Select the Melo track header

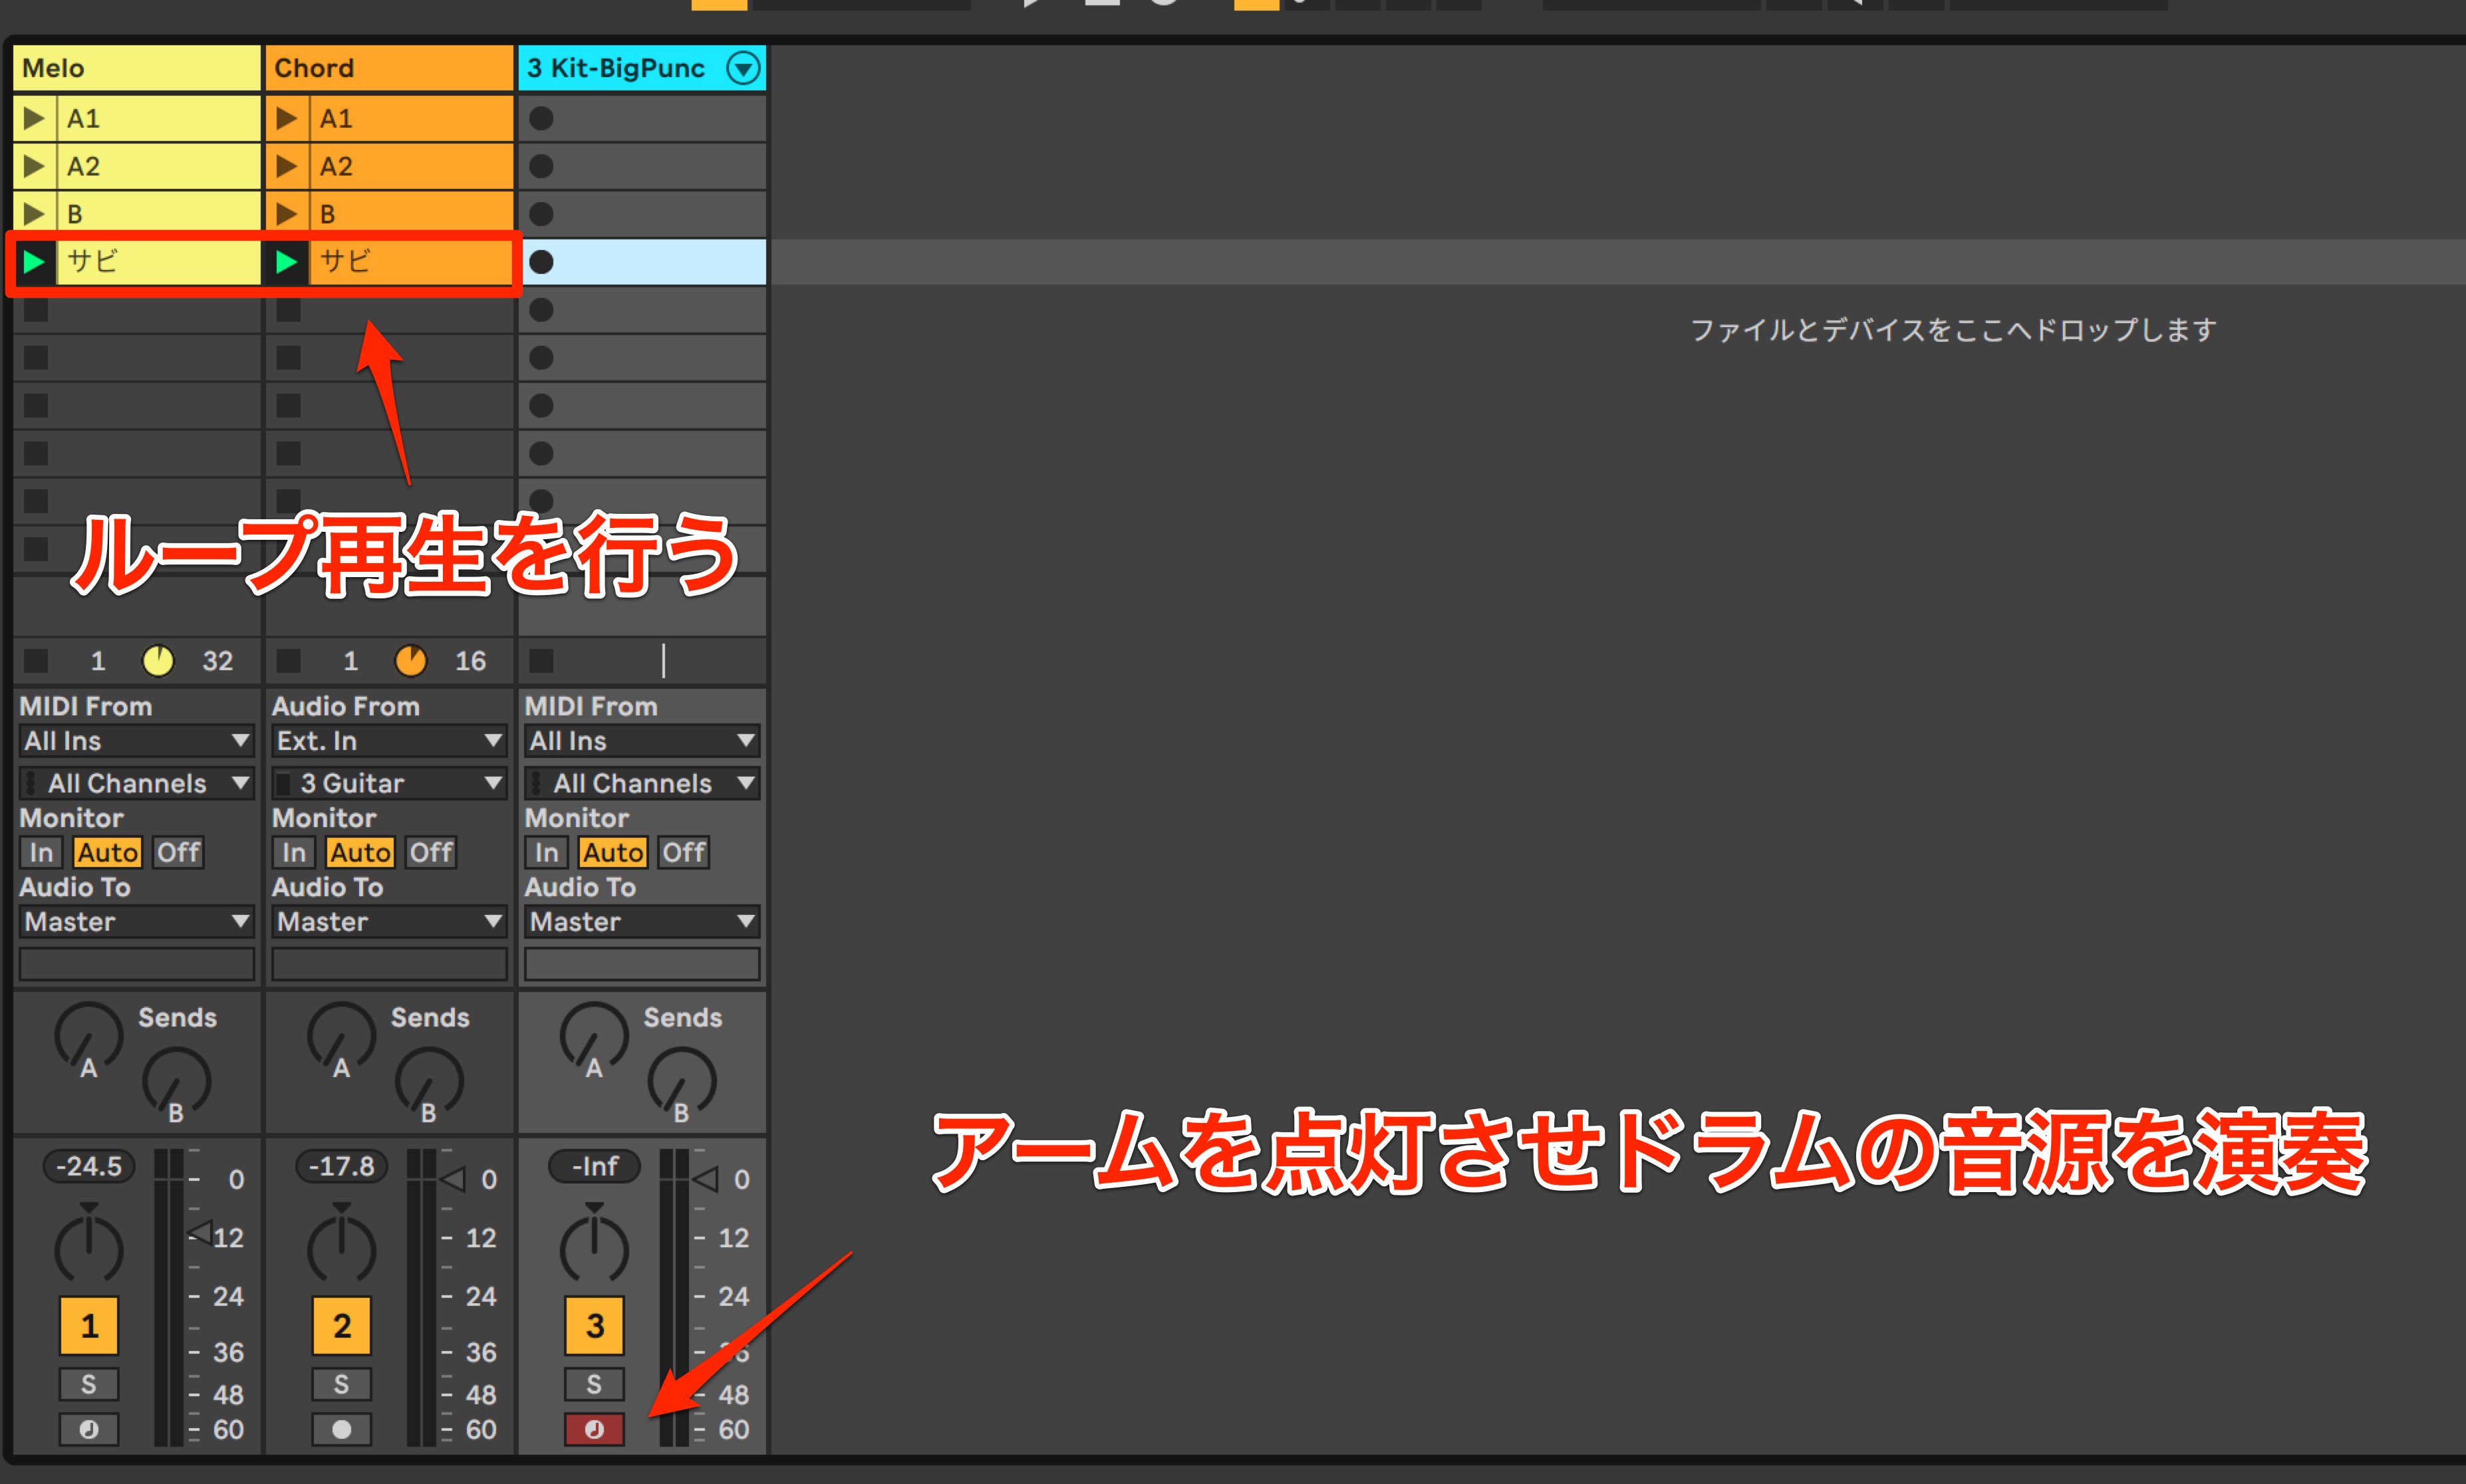point(136,68)
